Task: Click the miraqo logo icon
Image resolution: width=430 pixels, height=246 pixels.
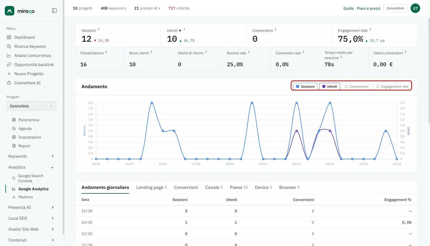Action: pyautogui.click(x=10, y=11)
